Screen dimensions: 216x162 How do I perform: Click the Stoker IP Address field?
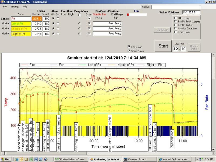[x=191, y=12]
